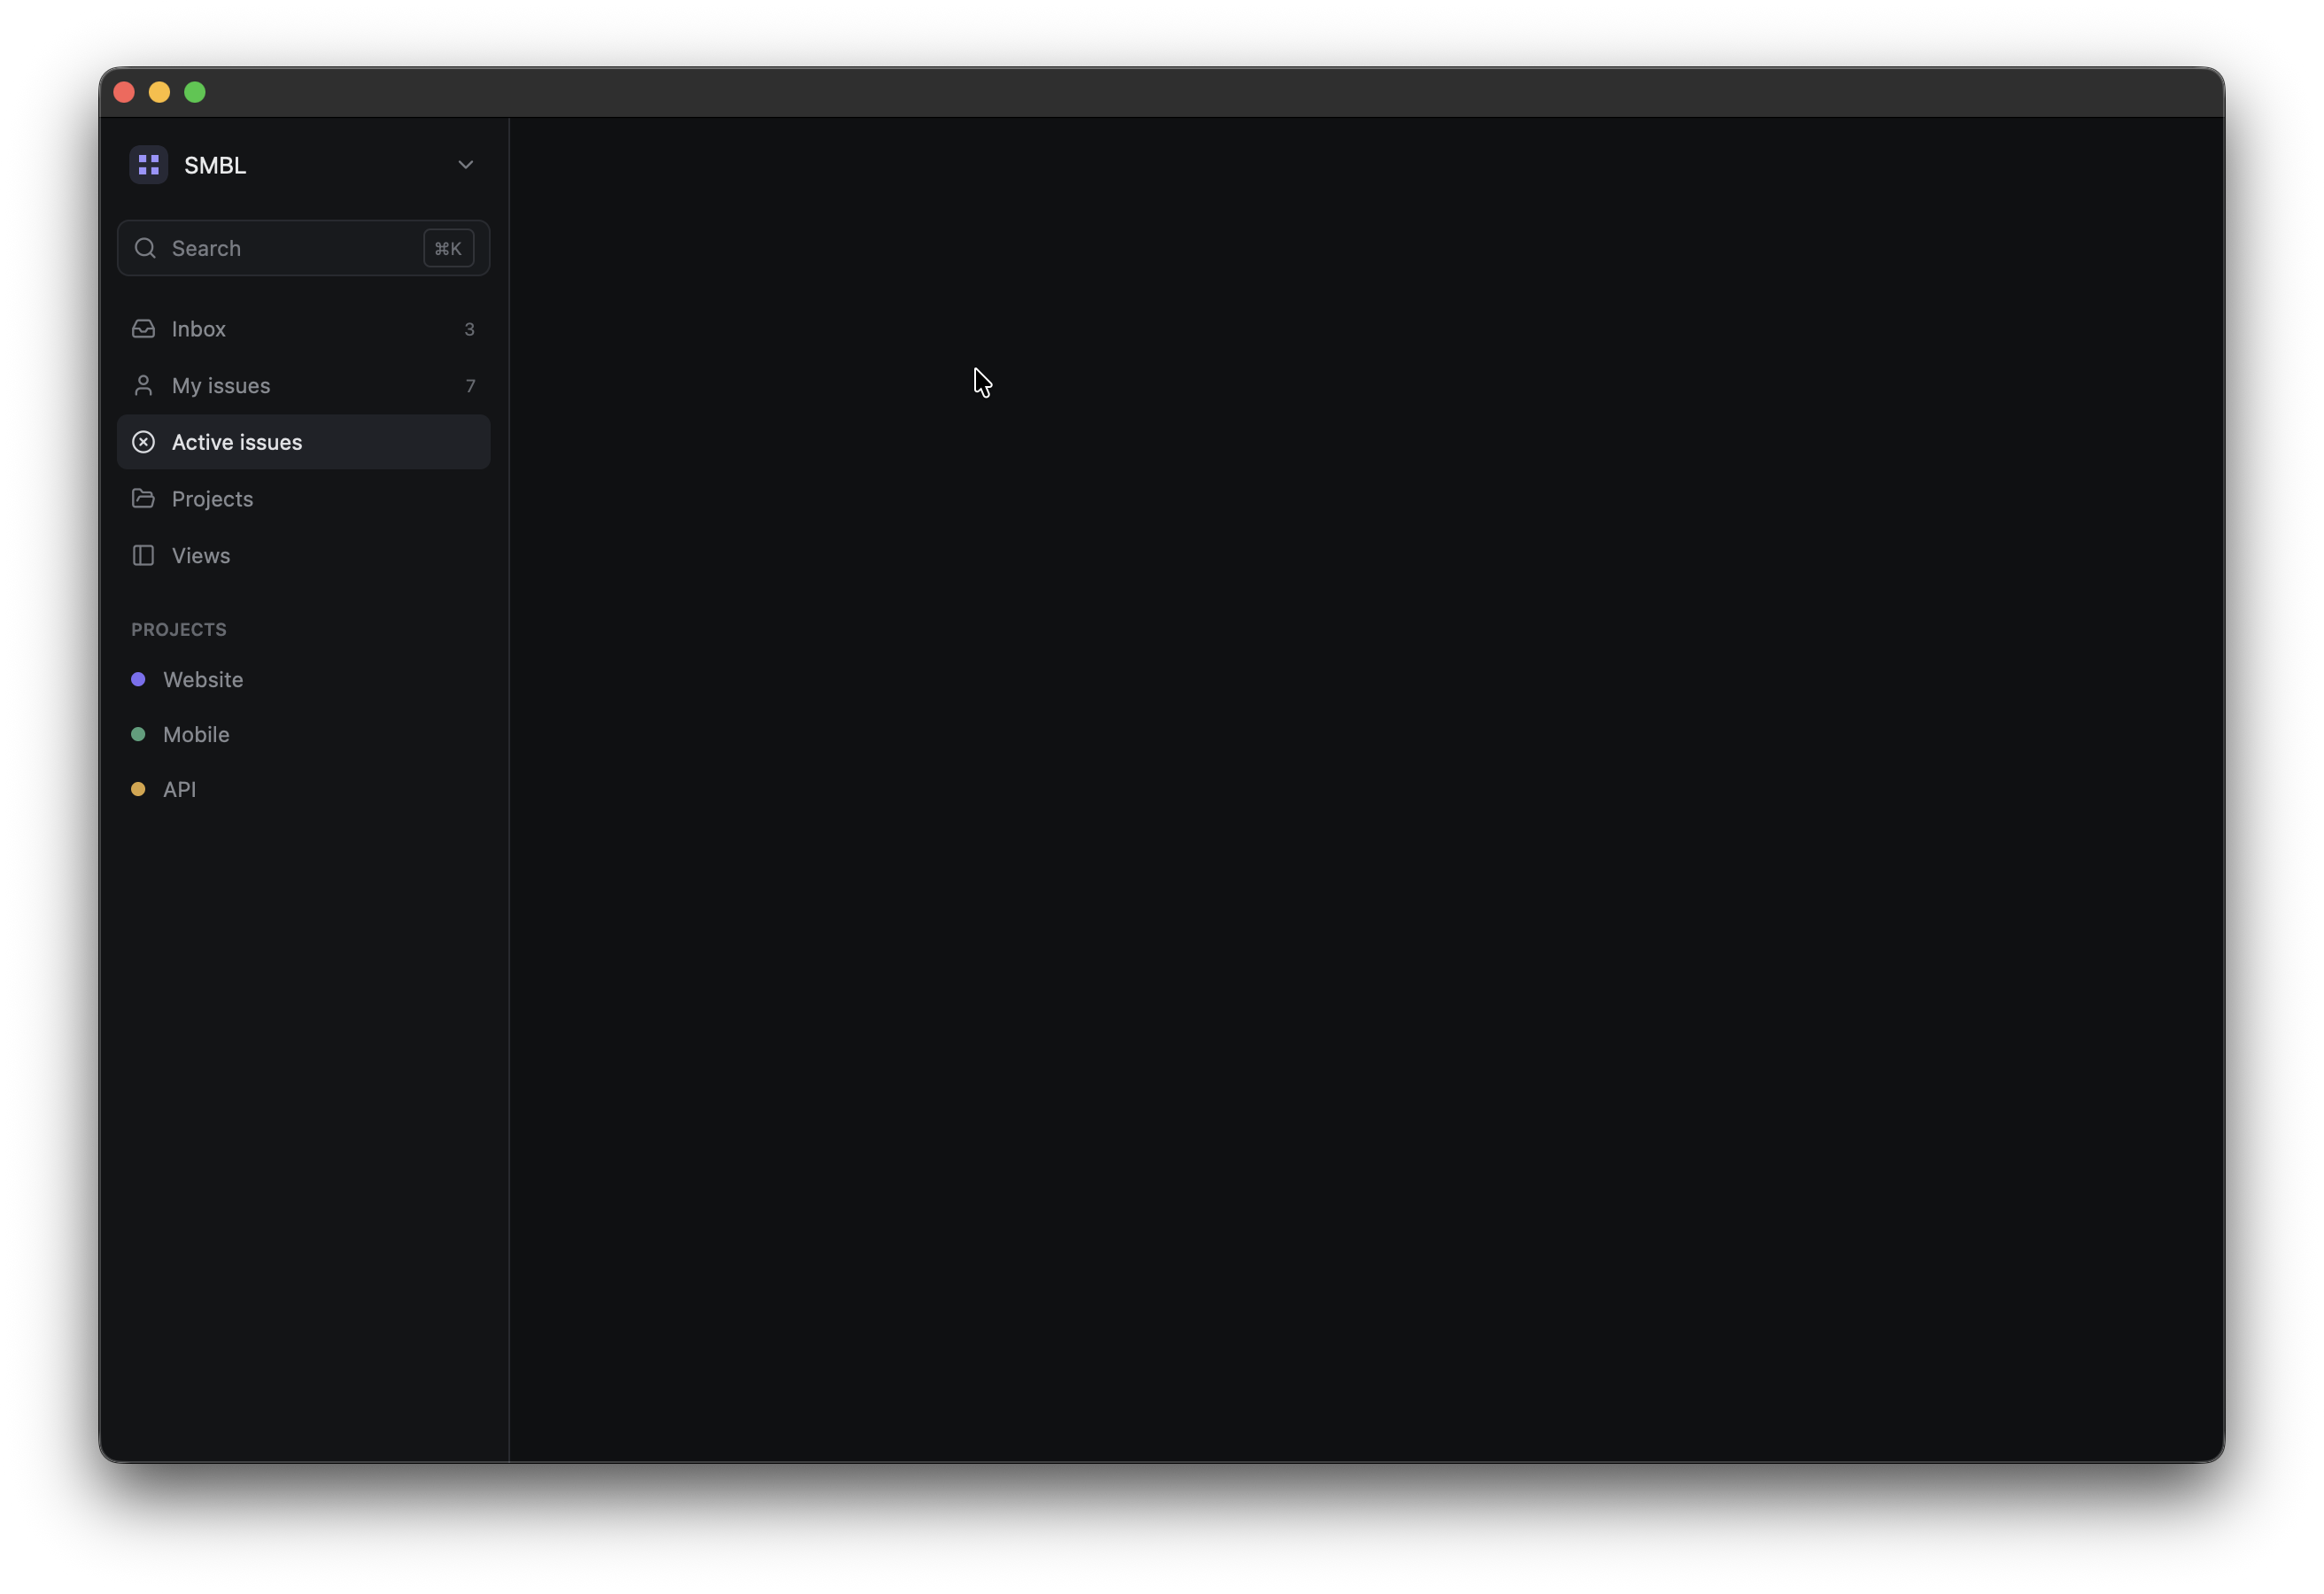This screenshot has width=2324, height=1594.
Task: Open the SMBL workspace name
Action: pyautogui.click(x=215, y=165)
